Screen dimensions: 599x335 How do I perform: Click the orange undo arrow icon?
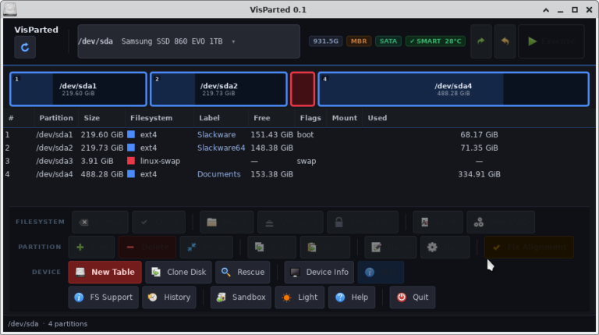(505, 41)
